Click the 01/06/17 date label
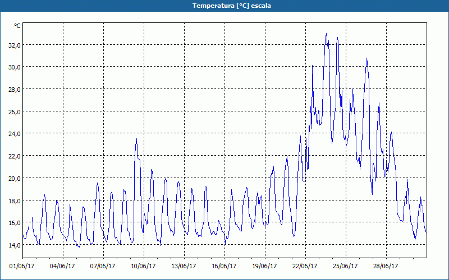 coord(22,266)
